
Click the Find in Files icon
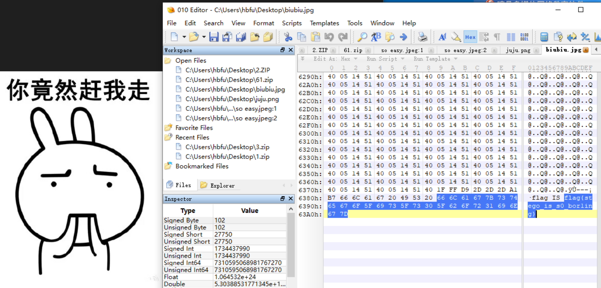(x=390, y=37)
